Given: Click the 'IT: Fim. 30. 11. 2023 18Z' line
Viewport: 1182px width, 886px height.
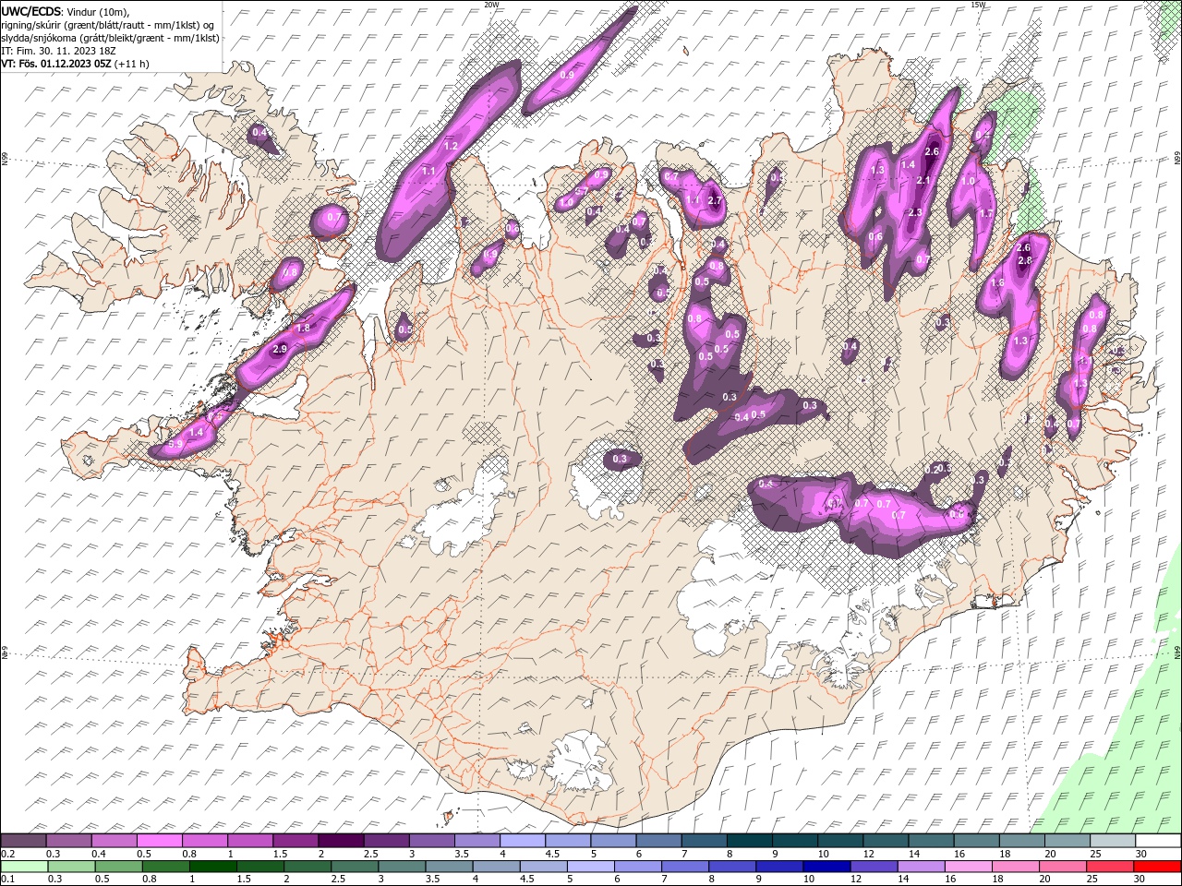Looking at the screenshot, I should coord(58,51).
